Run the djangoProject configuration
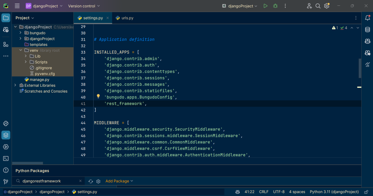Image resolution: width=373 pixels, height=196 pixels. click(265, 6)
